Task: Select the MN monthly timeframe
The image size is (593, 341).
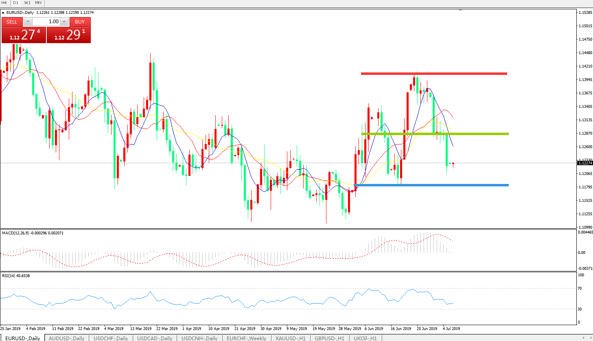Action: [38, 3]
